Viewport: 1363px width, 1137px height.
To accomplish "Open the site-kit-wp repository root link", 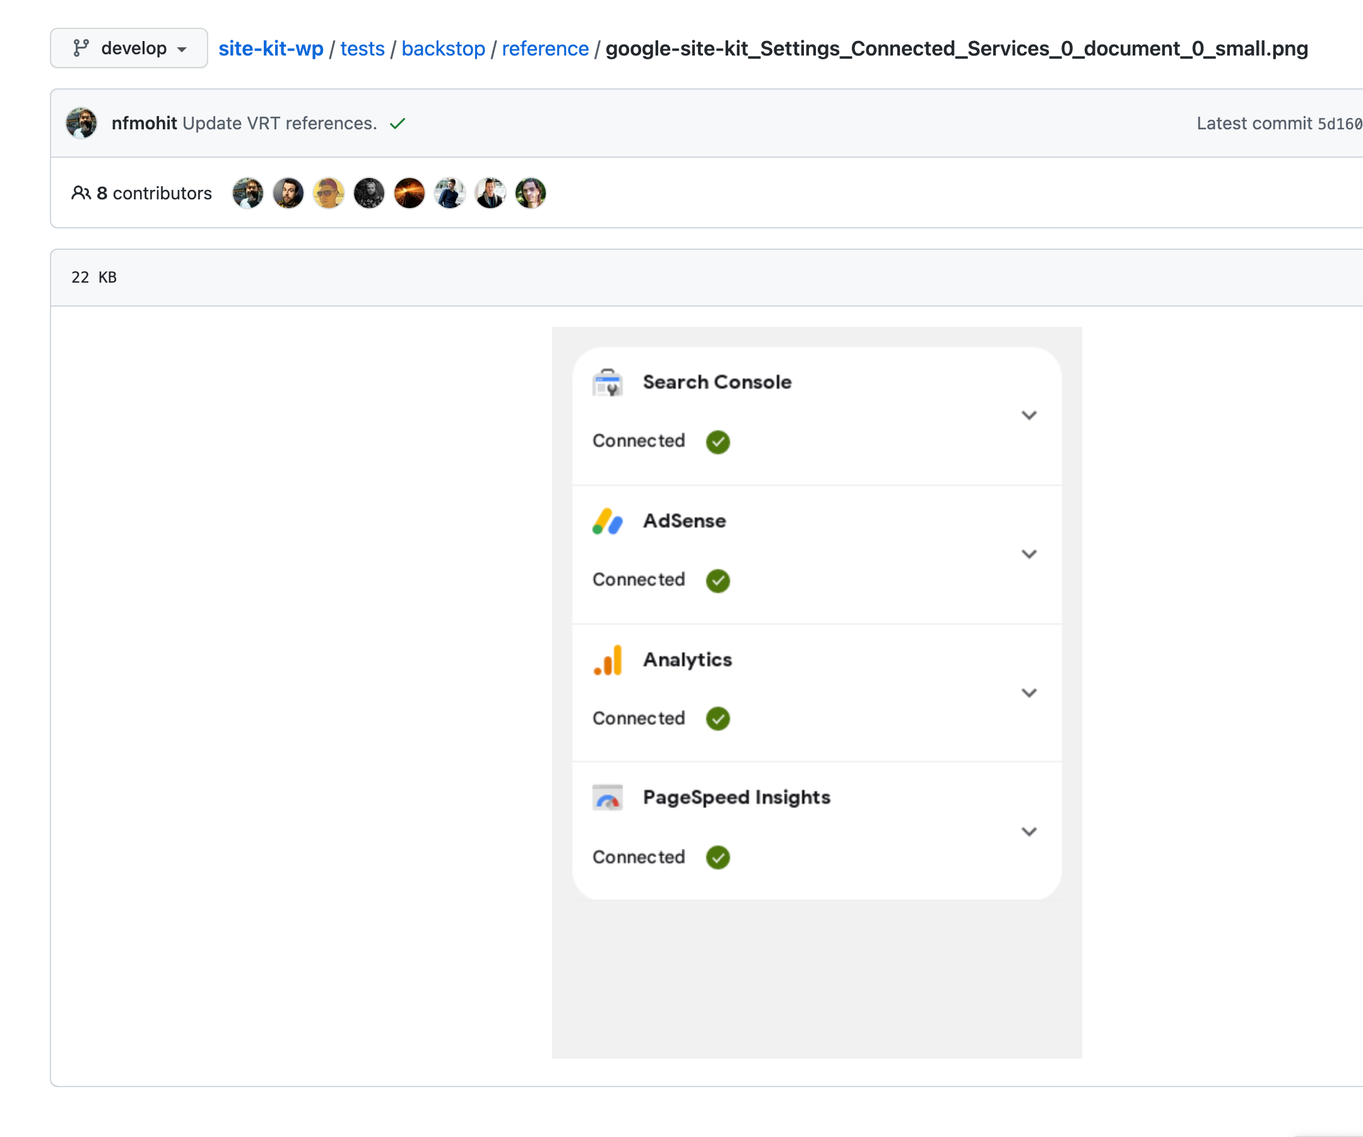I will tap(271, 49).
